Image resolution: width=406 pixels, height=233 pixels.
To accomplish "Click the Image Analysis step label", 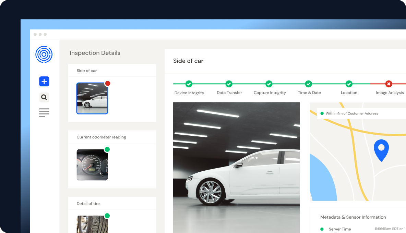I will point(390,93).
